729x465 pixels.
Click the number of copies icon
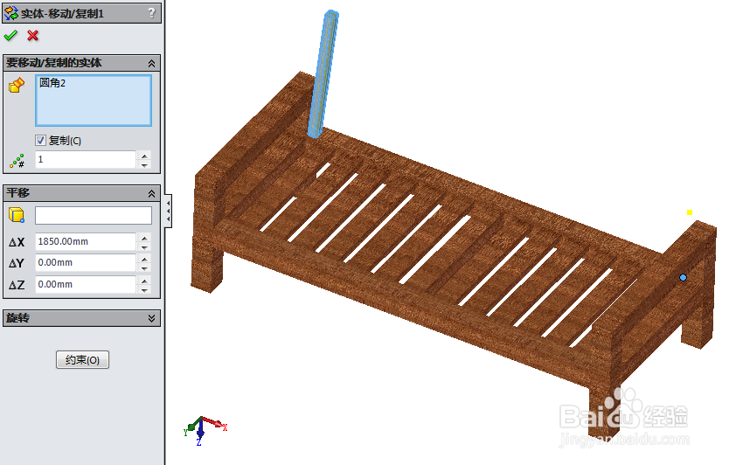17,161
